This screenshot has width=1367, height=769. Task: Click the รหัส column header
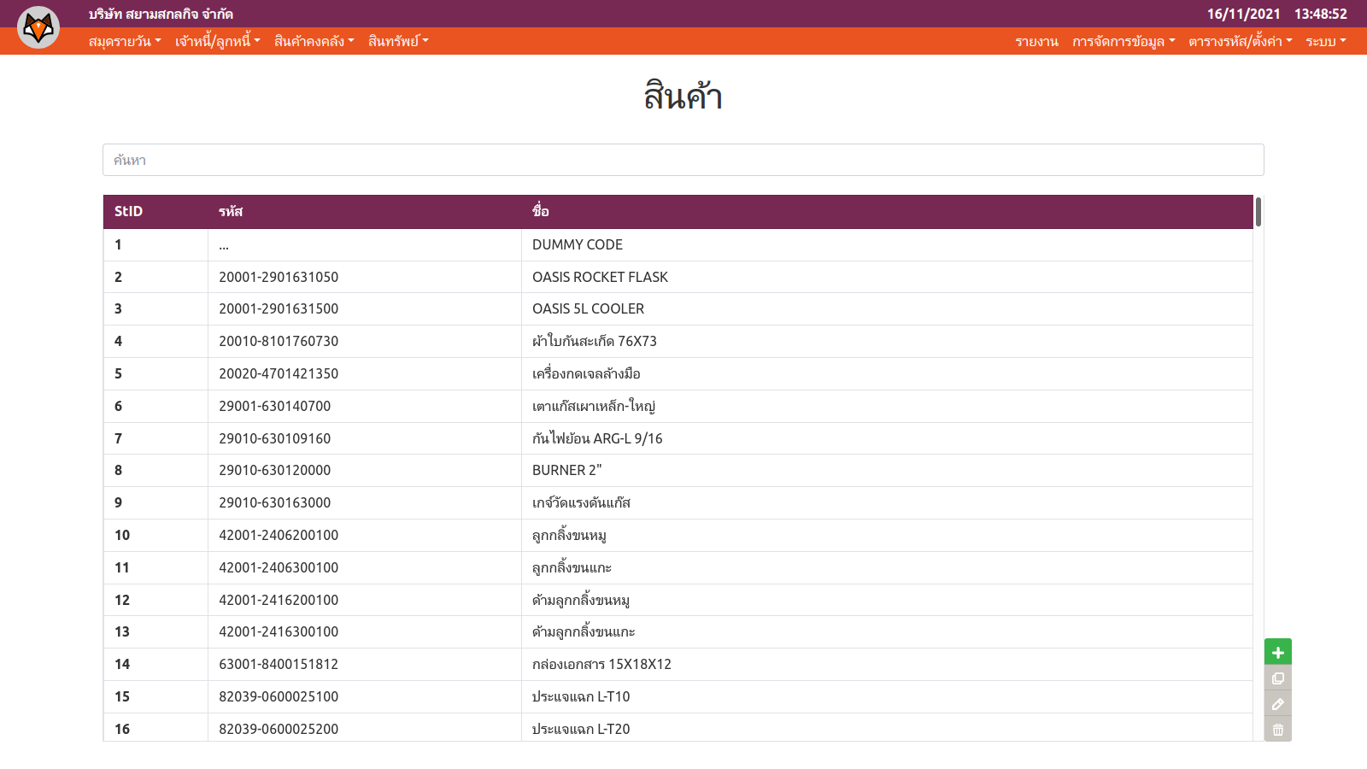(365, 211)
